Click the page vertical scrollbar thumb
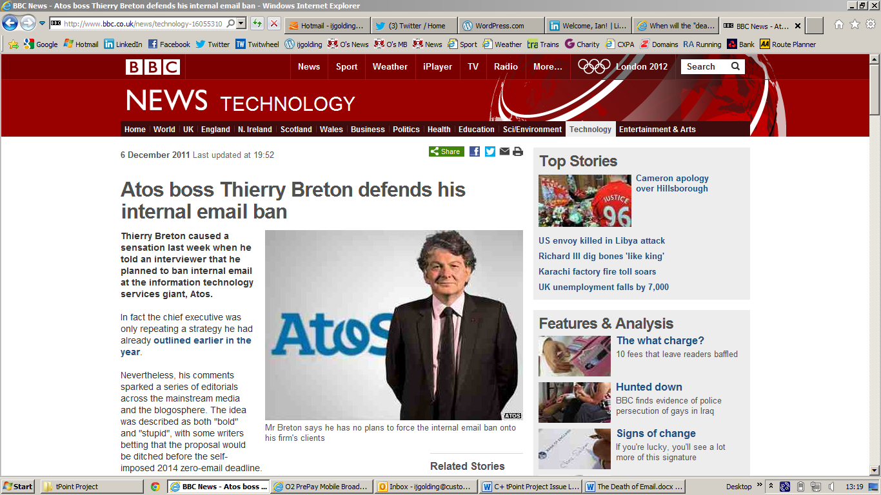 [x=875, y=90]
